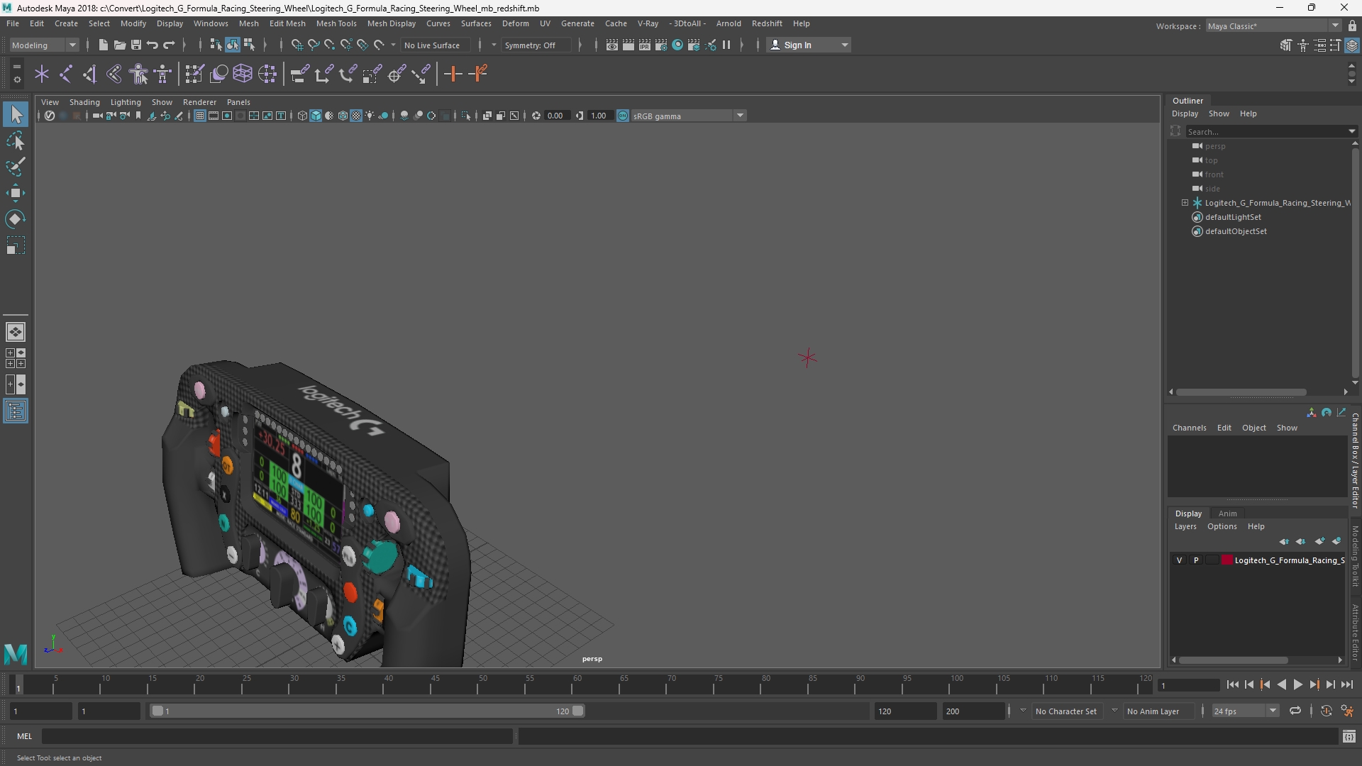
Task: Open the Layers menu in Layer Editor
Action: (1185, 526)
